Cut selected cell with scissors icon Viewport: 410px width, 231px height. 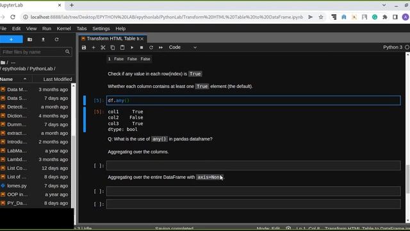point(103,47)
